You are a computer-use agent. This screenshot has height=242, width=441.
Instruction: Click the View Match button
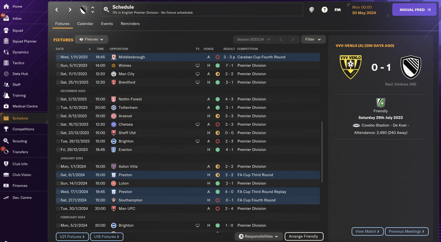pos(367,231)
